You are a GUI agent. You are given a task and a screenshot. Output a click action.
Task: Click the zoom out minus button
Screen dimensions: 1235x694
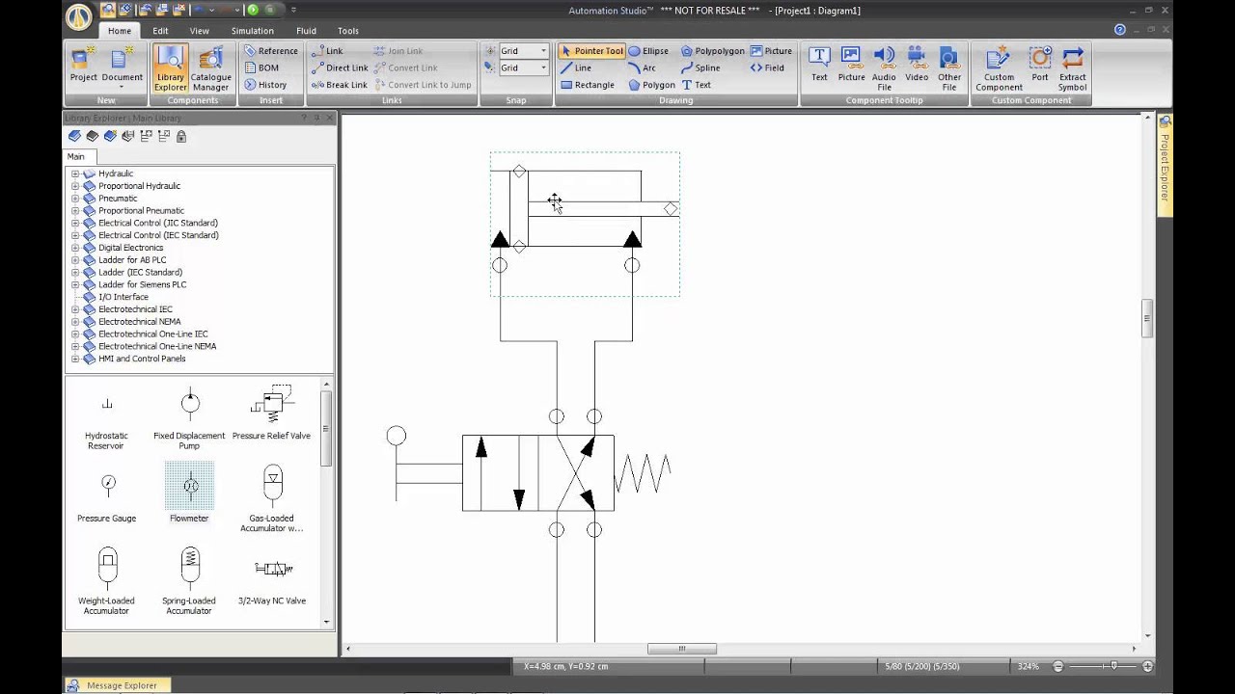click(1057, 666)
